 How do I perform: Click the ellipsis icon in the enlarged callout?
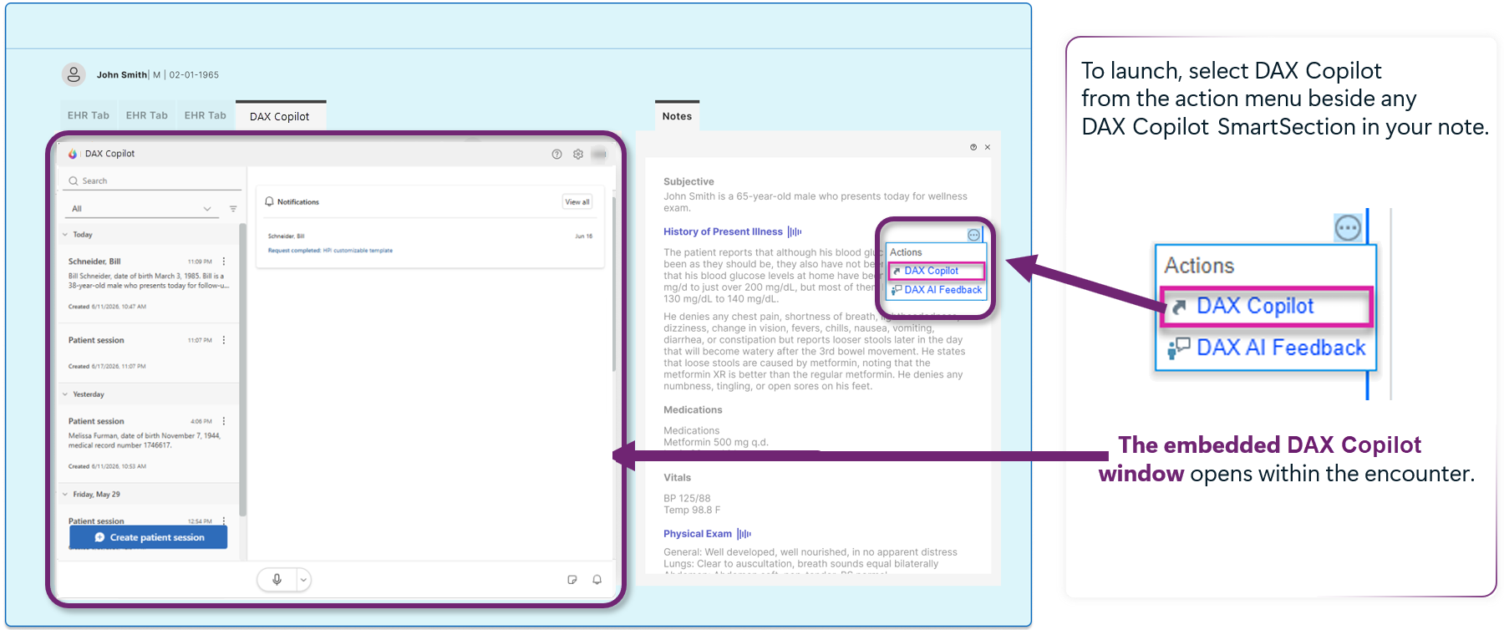pos(1348,228)
